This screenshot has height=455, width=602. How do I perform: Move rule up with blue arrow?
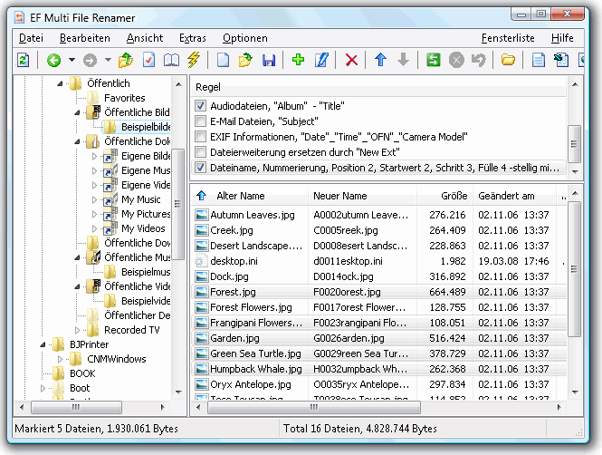tap(380, 61)
